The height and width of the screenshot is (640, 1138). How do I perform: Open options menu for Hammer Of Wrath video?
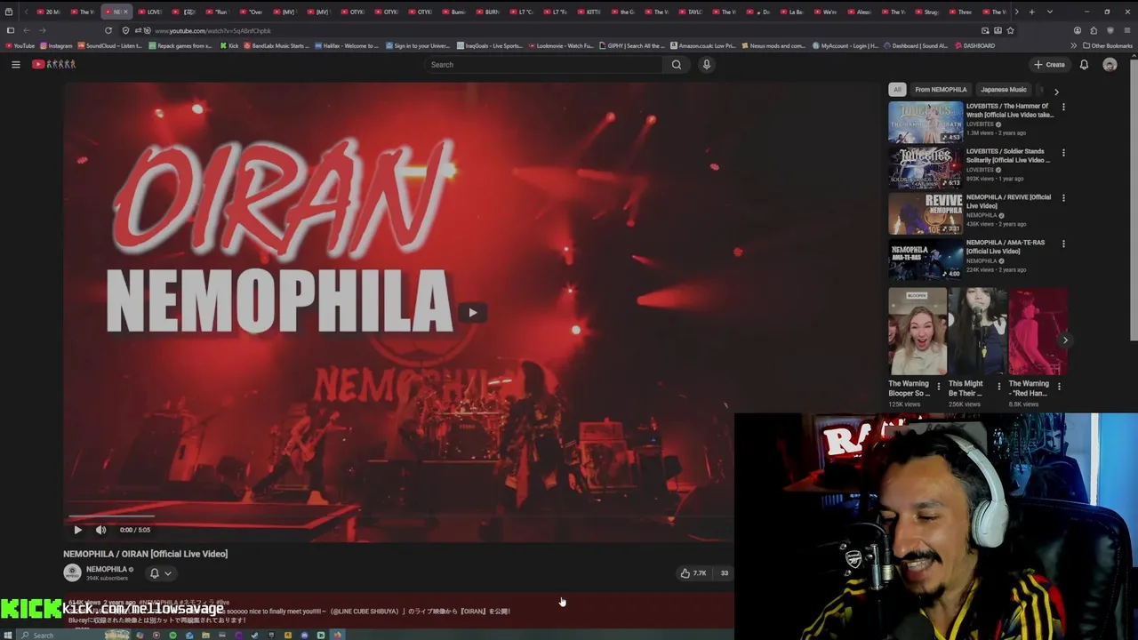[1063, 107]
